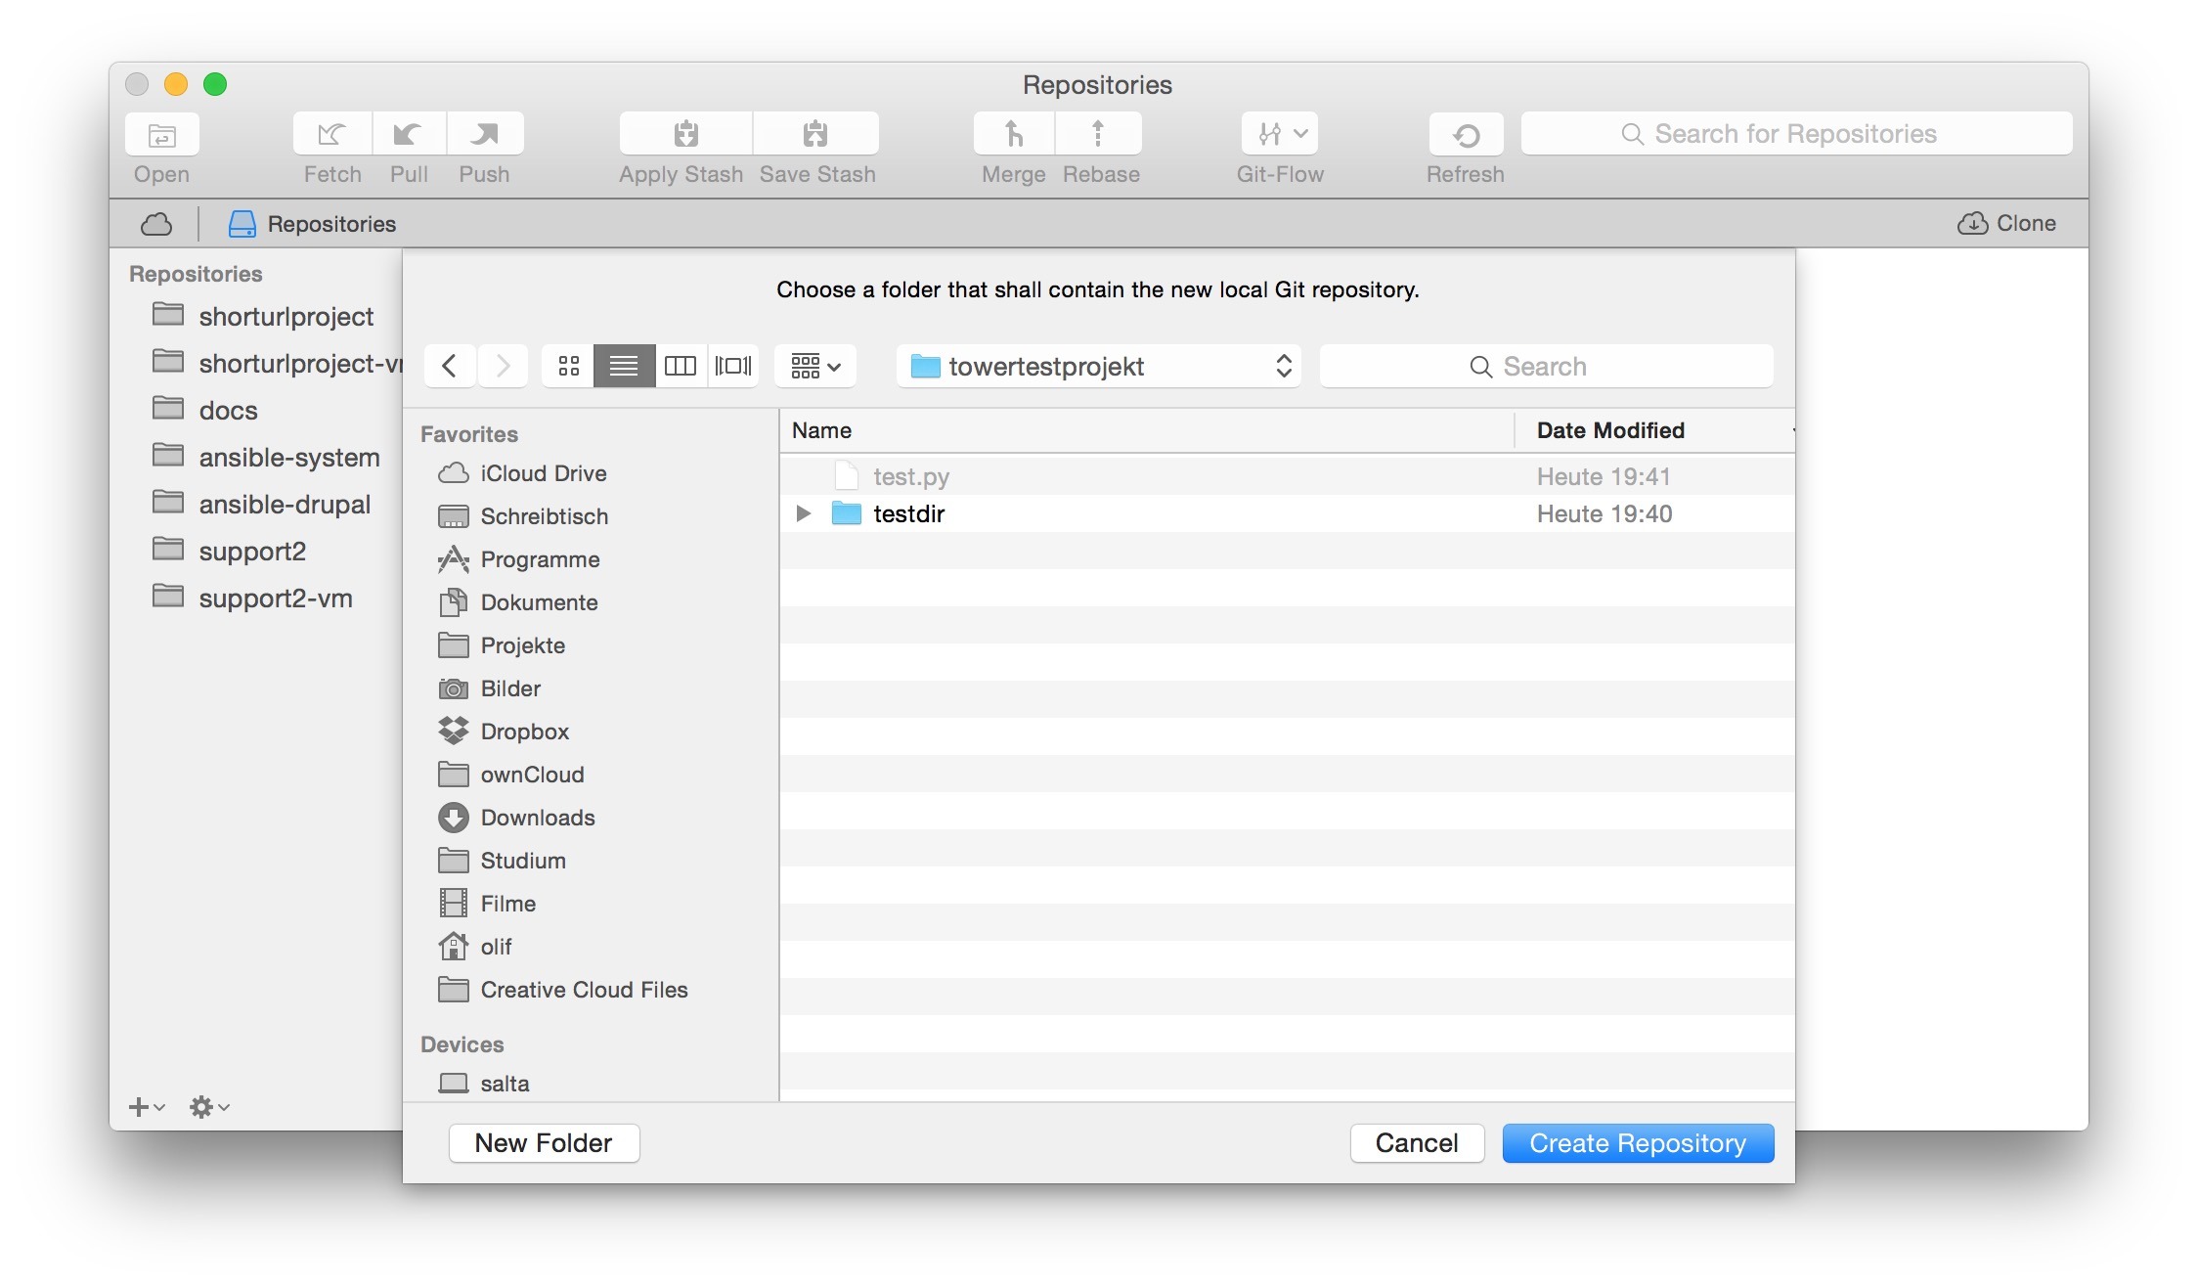Switch file dialog to cover flow view
The height and width of the screenshot is (1287, 2198).
(733, 367)
